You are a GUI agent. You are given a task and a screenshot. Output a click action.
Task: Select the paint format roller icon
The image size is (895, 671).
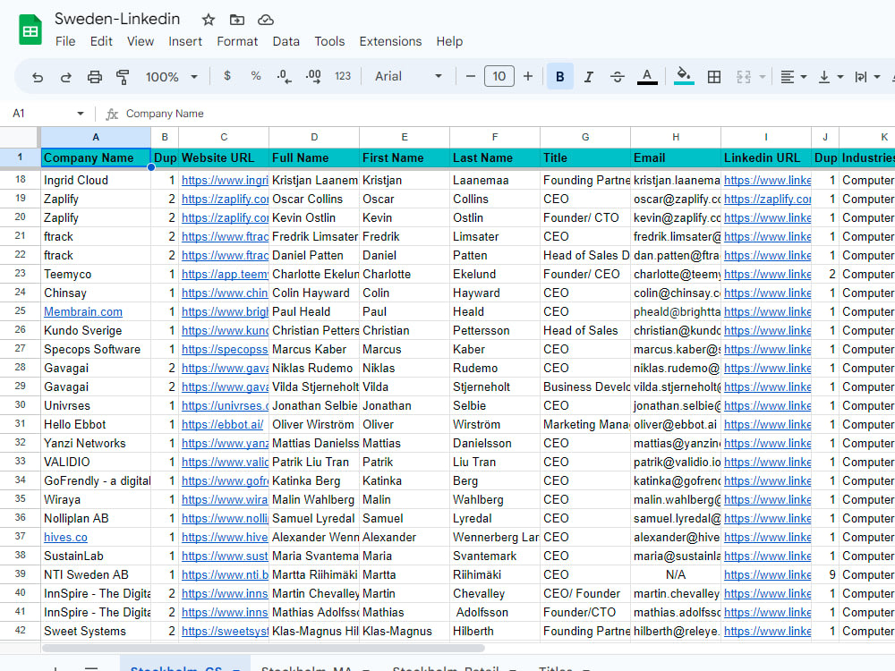tap(122, 76)
